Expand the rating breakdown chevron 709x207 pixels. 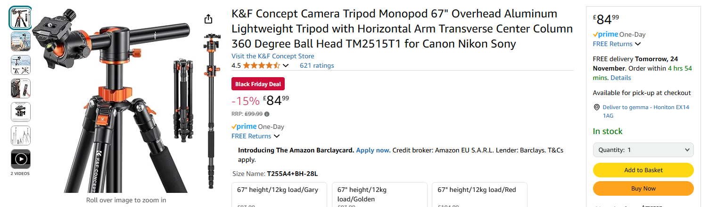(286, 65)
